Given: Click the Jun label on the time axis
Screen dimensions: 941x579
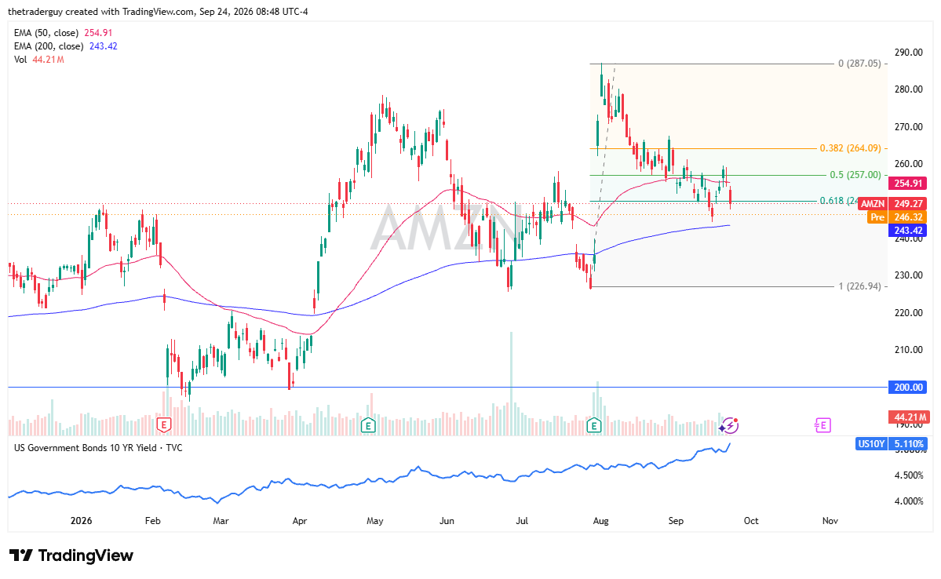Looking at the screenshot, I should coord(447,521).
